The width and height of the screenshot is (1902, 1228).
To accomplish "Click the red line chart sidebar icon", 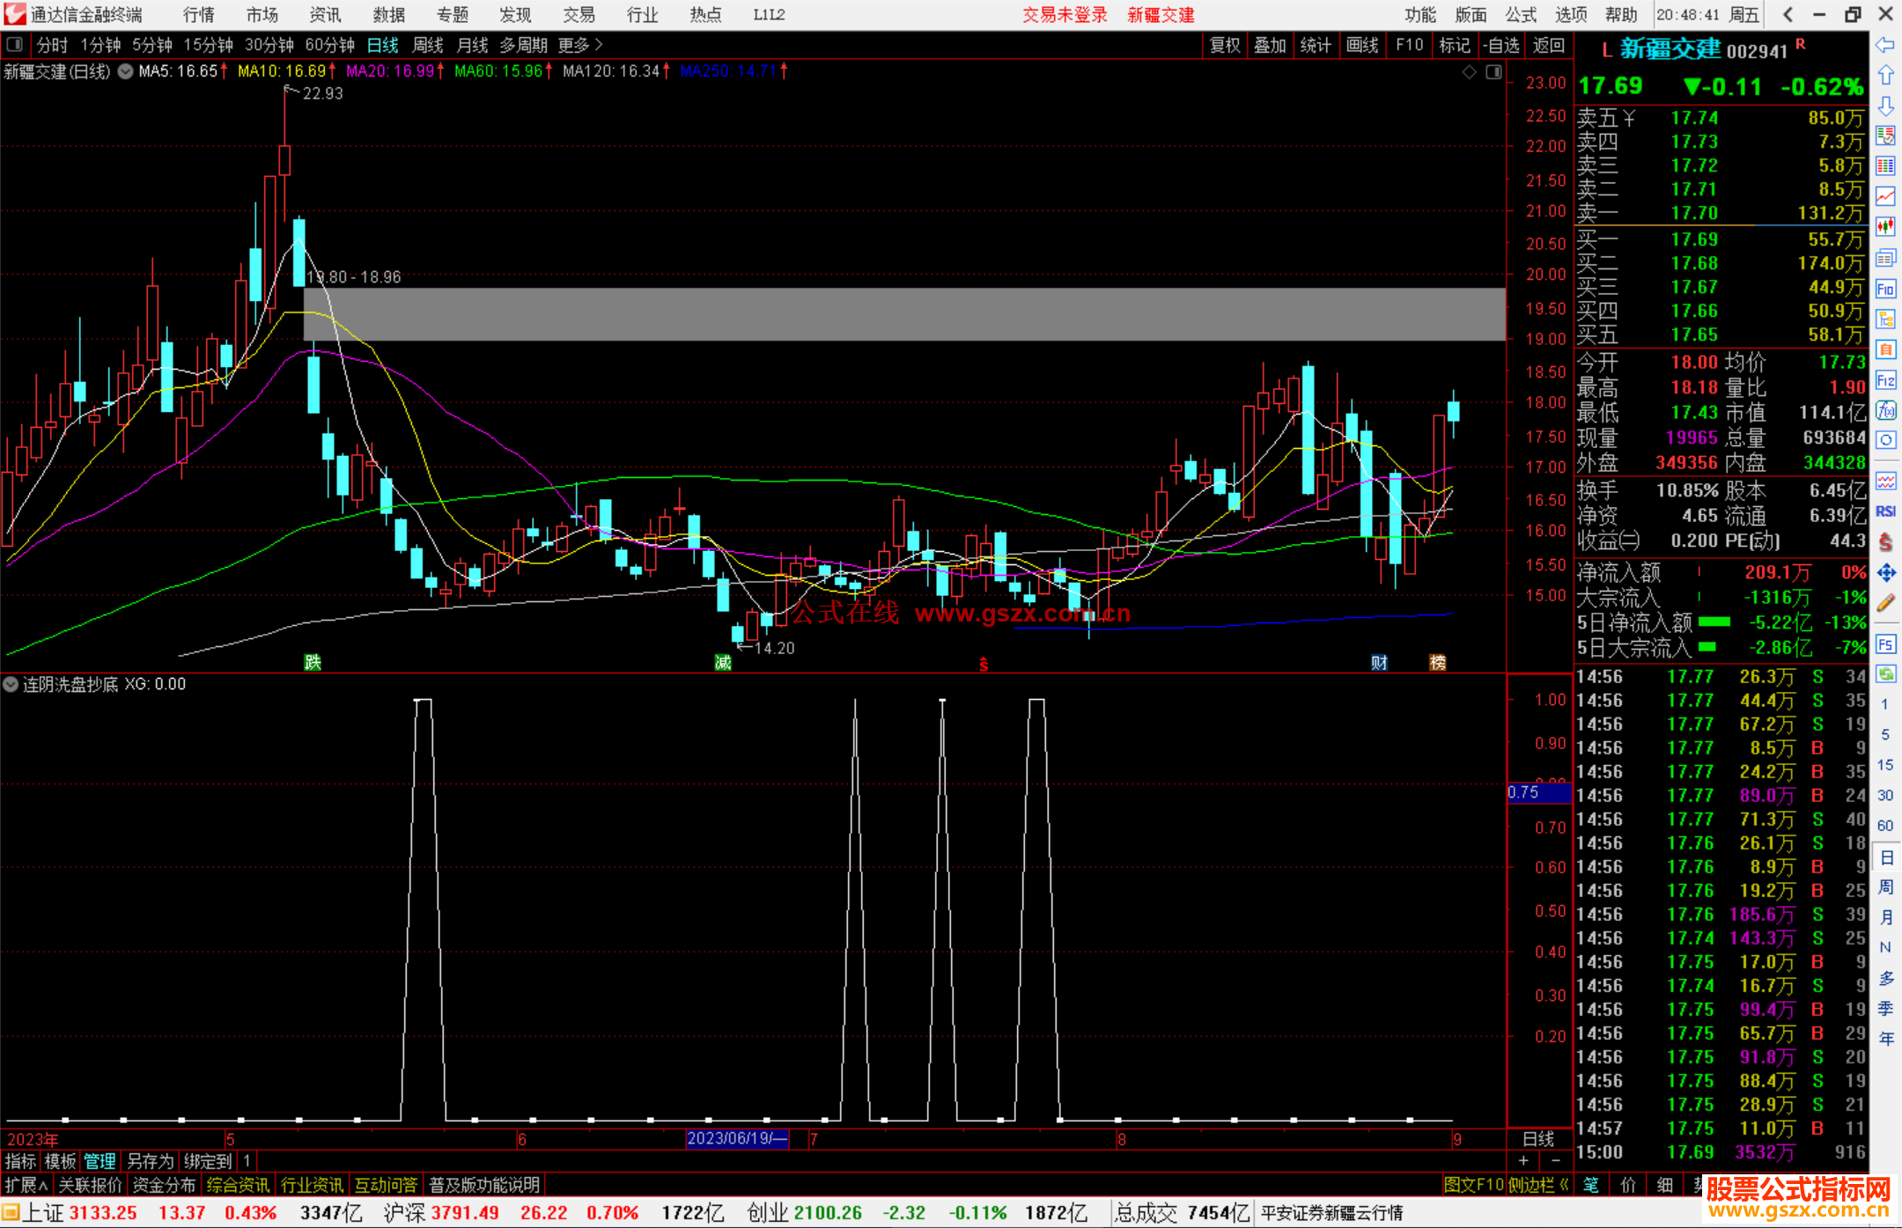I will click(1885, 196).
